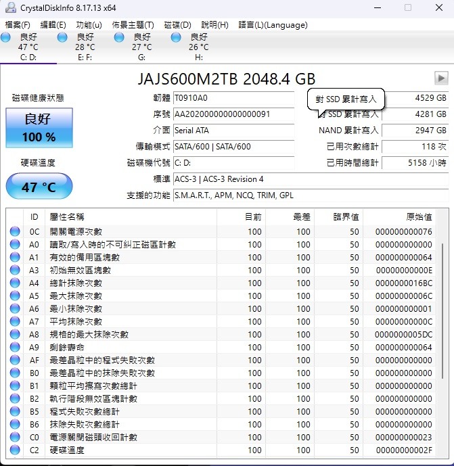This screenshot has width=454, height=466.
Task: Click the blue health orb above G:
Action: pos(119,37)
